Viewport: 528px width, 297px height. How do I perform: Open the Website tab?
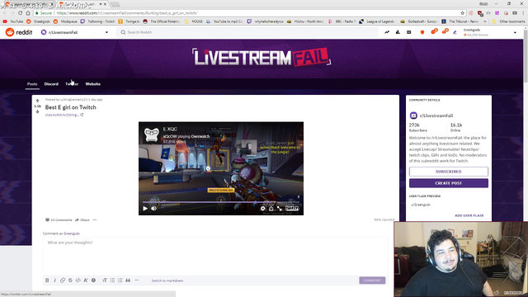93,84
